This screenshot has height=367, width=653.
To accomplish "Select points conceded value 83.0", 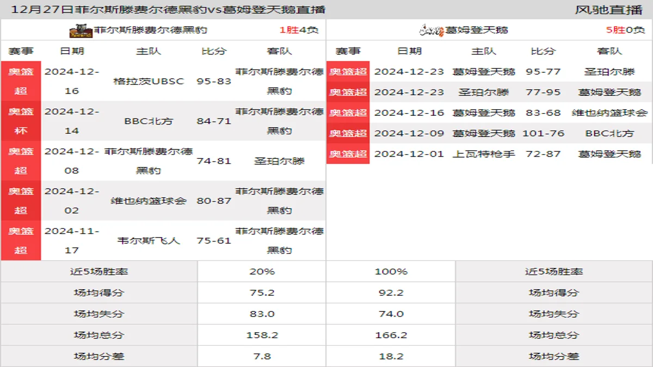I will (262, 314).
